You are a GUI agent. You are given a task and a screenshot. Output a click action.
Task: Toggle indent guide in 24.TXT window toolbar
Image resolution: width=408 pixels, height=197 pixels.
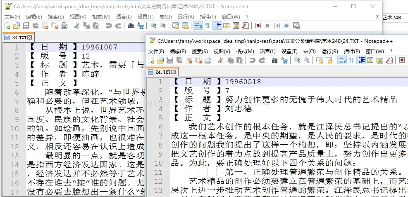point(361,61)
